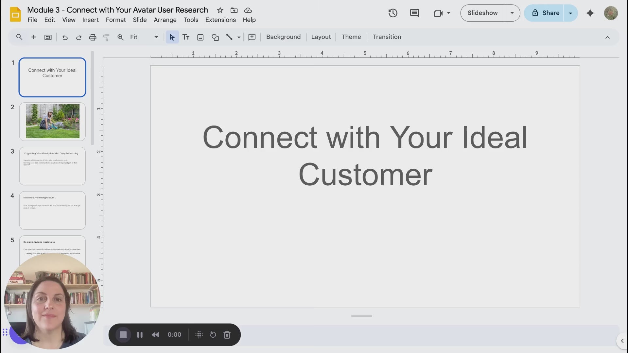628x353 pixels.
Task: Click the Insert image icon
Action: 200,37
